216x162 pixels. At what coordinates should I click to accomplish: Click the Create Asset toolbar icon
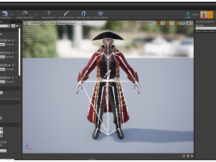point(5,13)
